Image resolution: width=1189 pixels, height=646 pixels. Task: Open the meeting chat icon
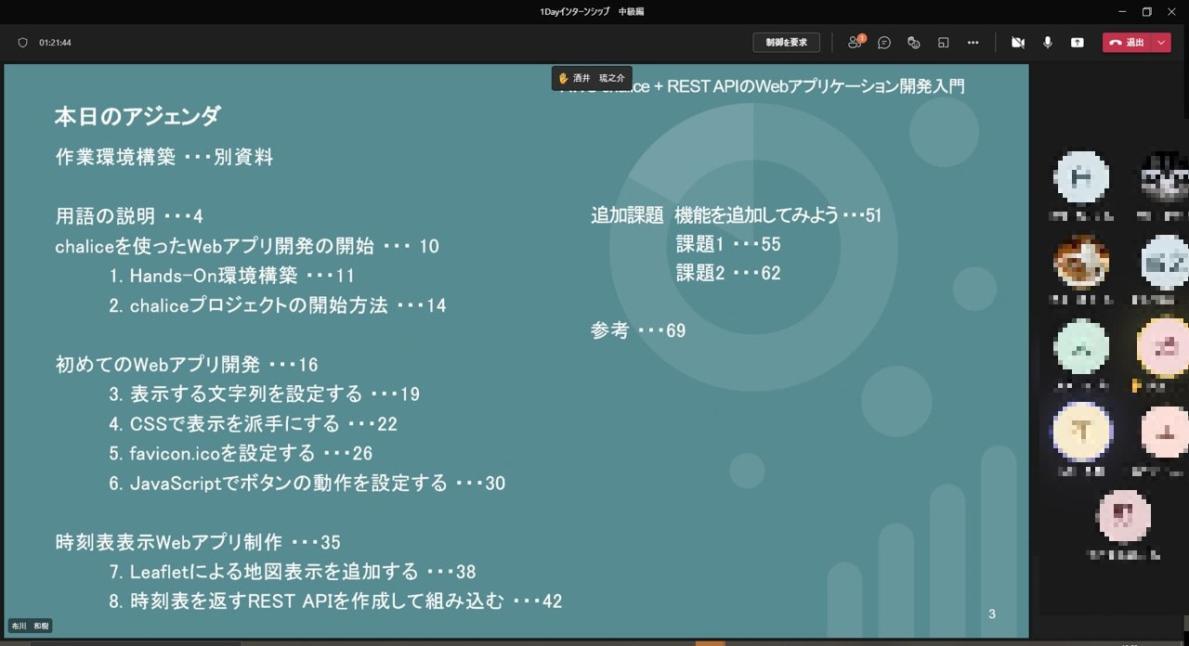pyautogui.click(x=884, y=43)
